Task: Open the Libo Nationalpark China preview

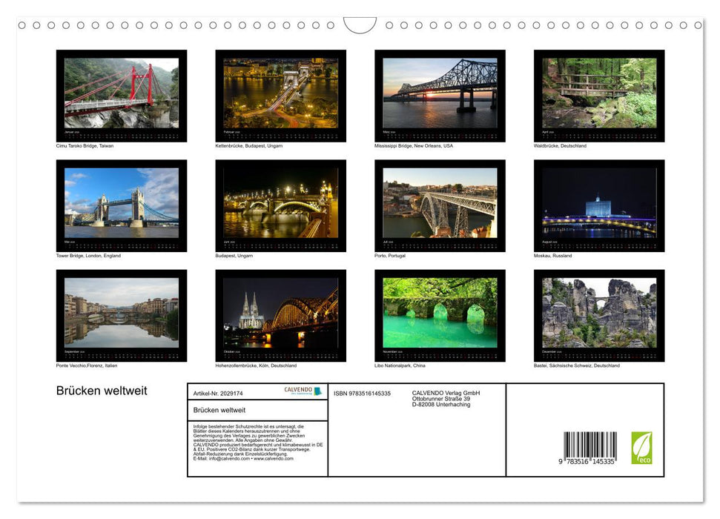Action: pyautogui.click(x=440, y=314)
